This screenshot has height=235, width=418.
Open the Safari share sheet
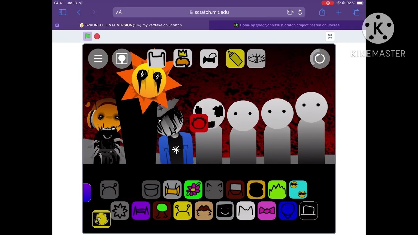(x=322, y=12)
